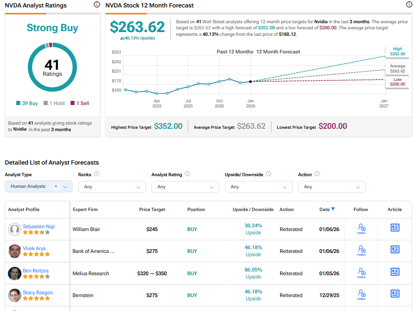Screen dimensions: 413x311
Task: Open the Ranks dropdown
Action: pos(112,187)
